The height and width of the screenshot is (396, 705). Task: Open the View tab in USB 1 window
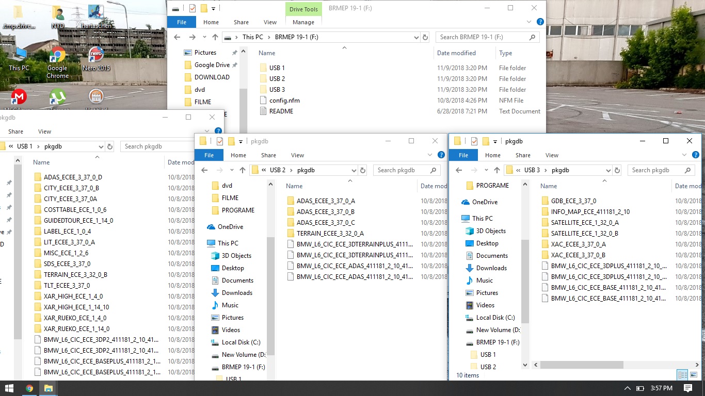point(45,131)
